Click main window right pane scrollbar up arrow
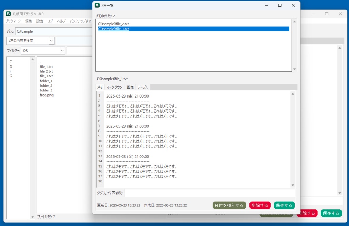 (x=340, y=48)
